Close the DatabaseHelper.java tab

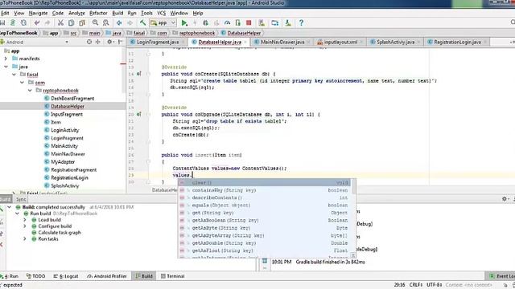[245, 43]
